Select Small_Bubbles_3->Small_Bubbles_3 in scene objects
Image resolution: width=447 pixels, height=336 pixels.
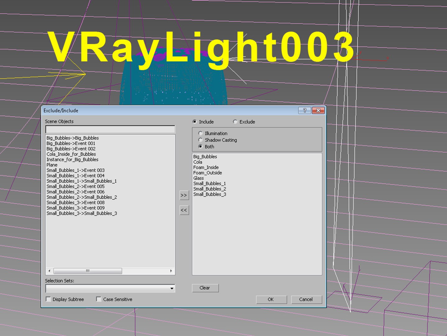click(82, 213)
